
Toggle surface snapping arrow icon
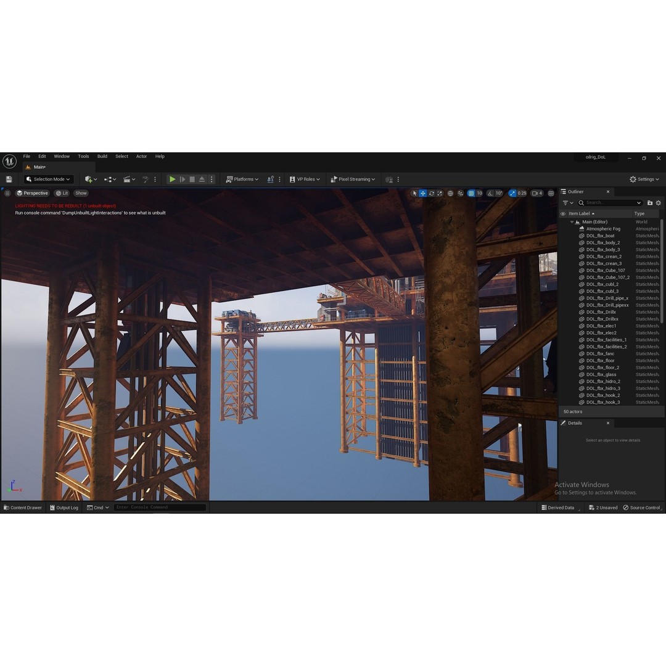460,193
